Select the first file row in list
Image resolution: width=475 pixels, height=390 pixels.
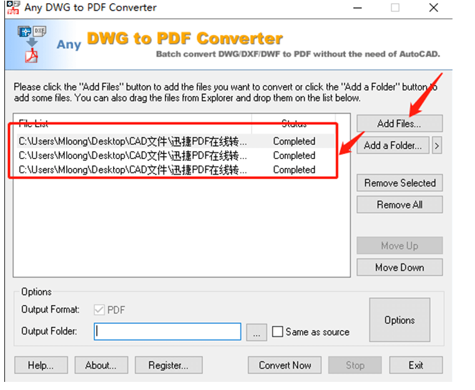tap(175, 141)
